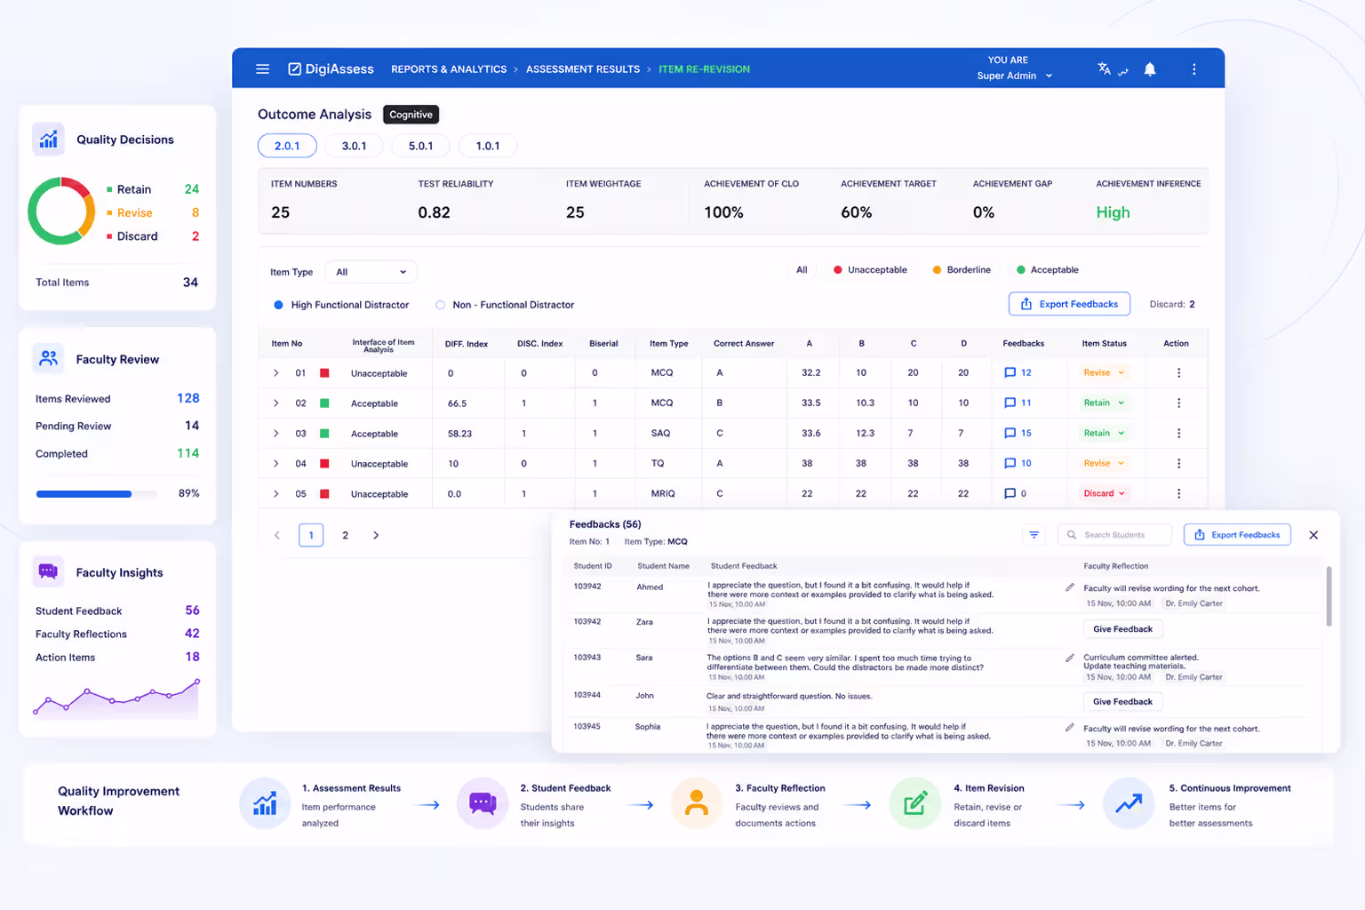Click the filter icon in Feedbacks panel
Viewport: 1365px width, 910px height.
point(1034,535)
